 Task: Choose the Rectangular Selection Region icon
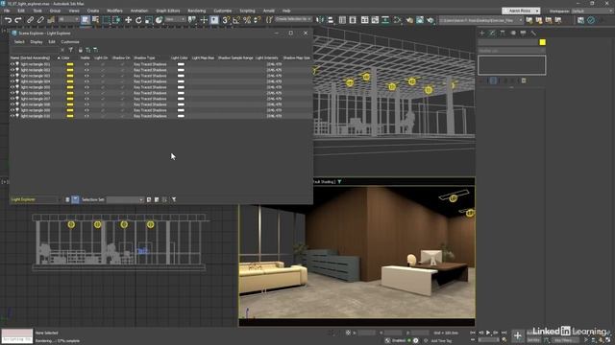106,20
